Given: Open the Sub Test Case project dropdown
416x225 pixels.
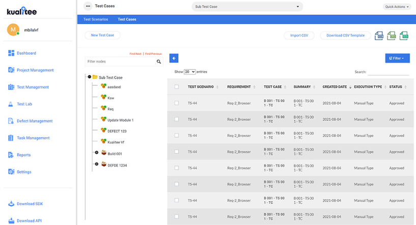Looking at the screenshot, I should coord(247,7).
